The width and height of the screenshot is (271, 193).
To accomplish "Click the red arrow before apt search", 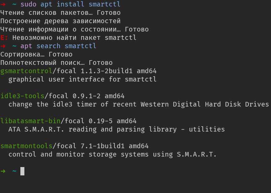I will pyautogui.click(x=3, y=46).
